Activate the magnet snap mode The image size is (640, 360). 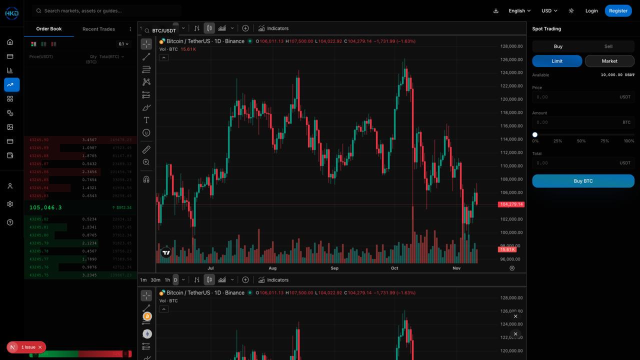pyautogui.click(x=146, y=179)
